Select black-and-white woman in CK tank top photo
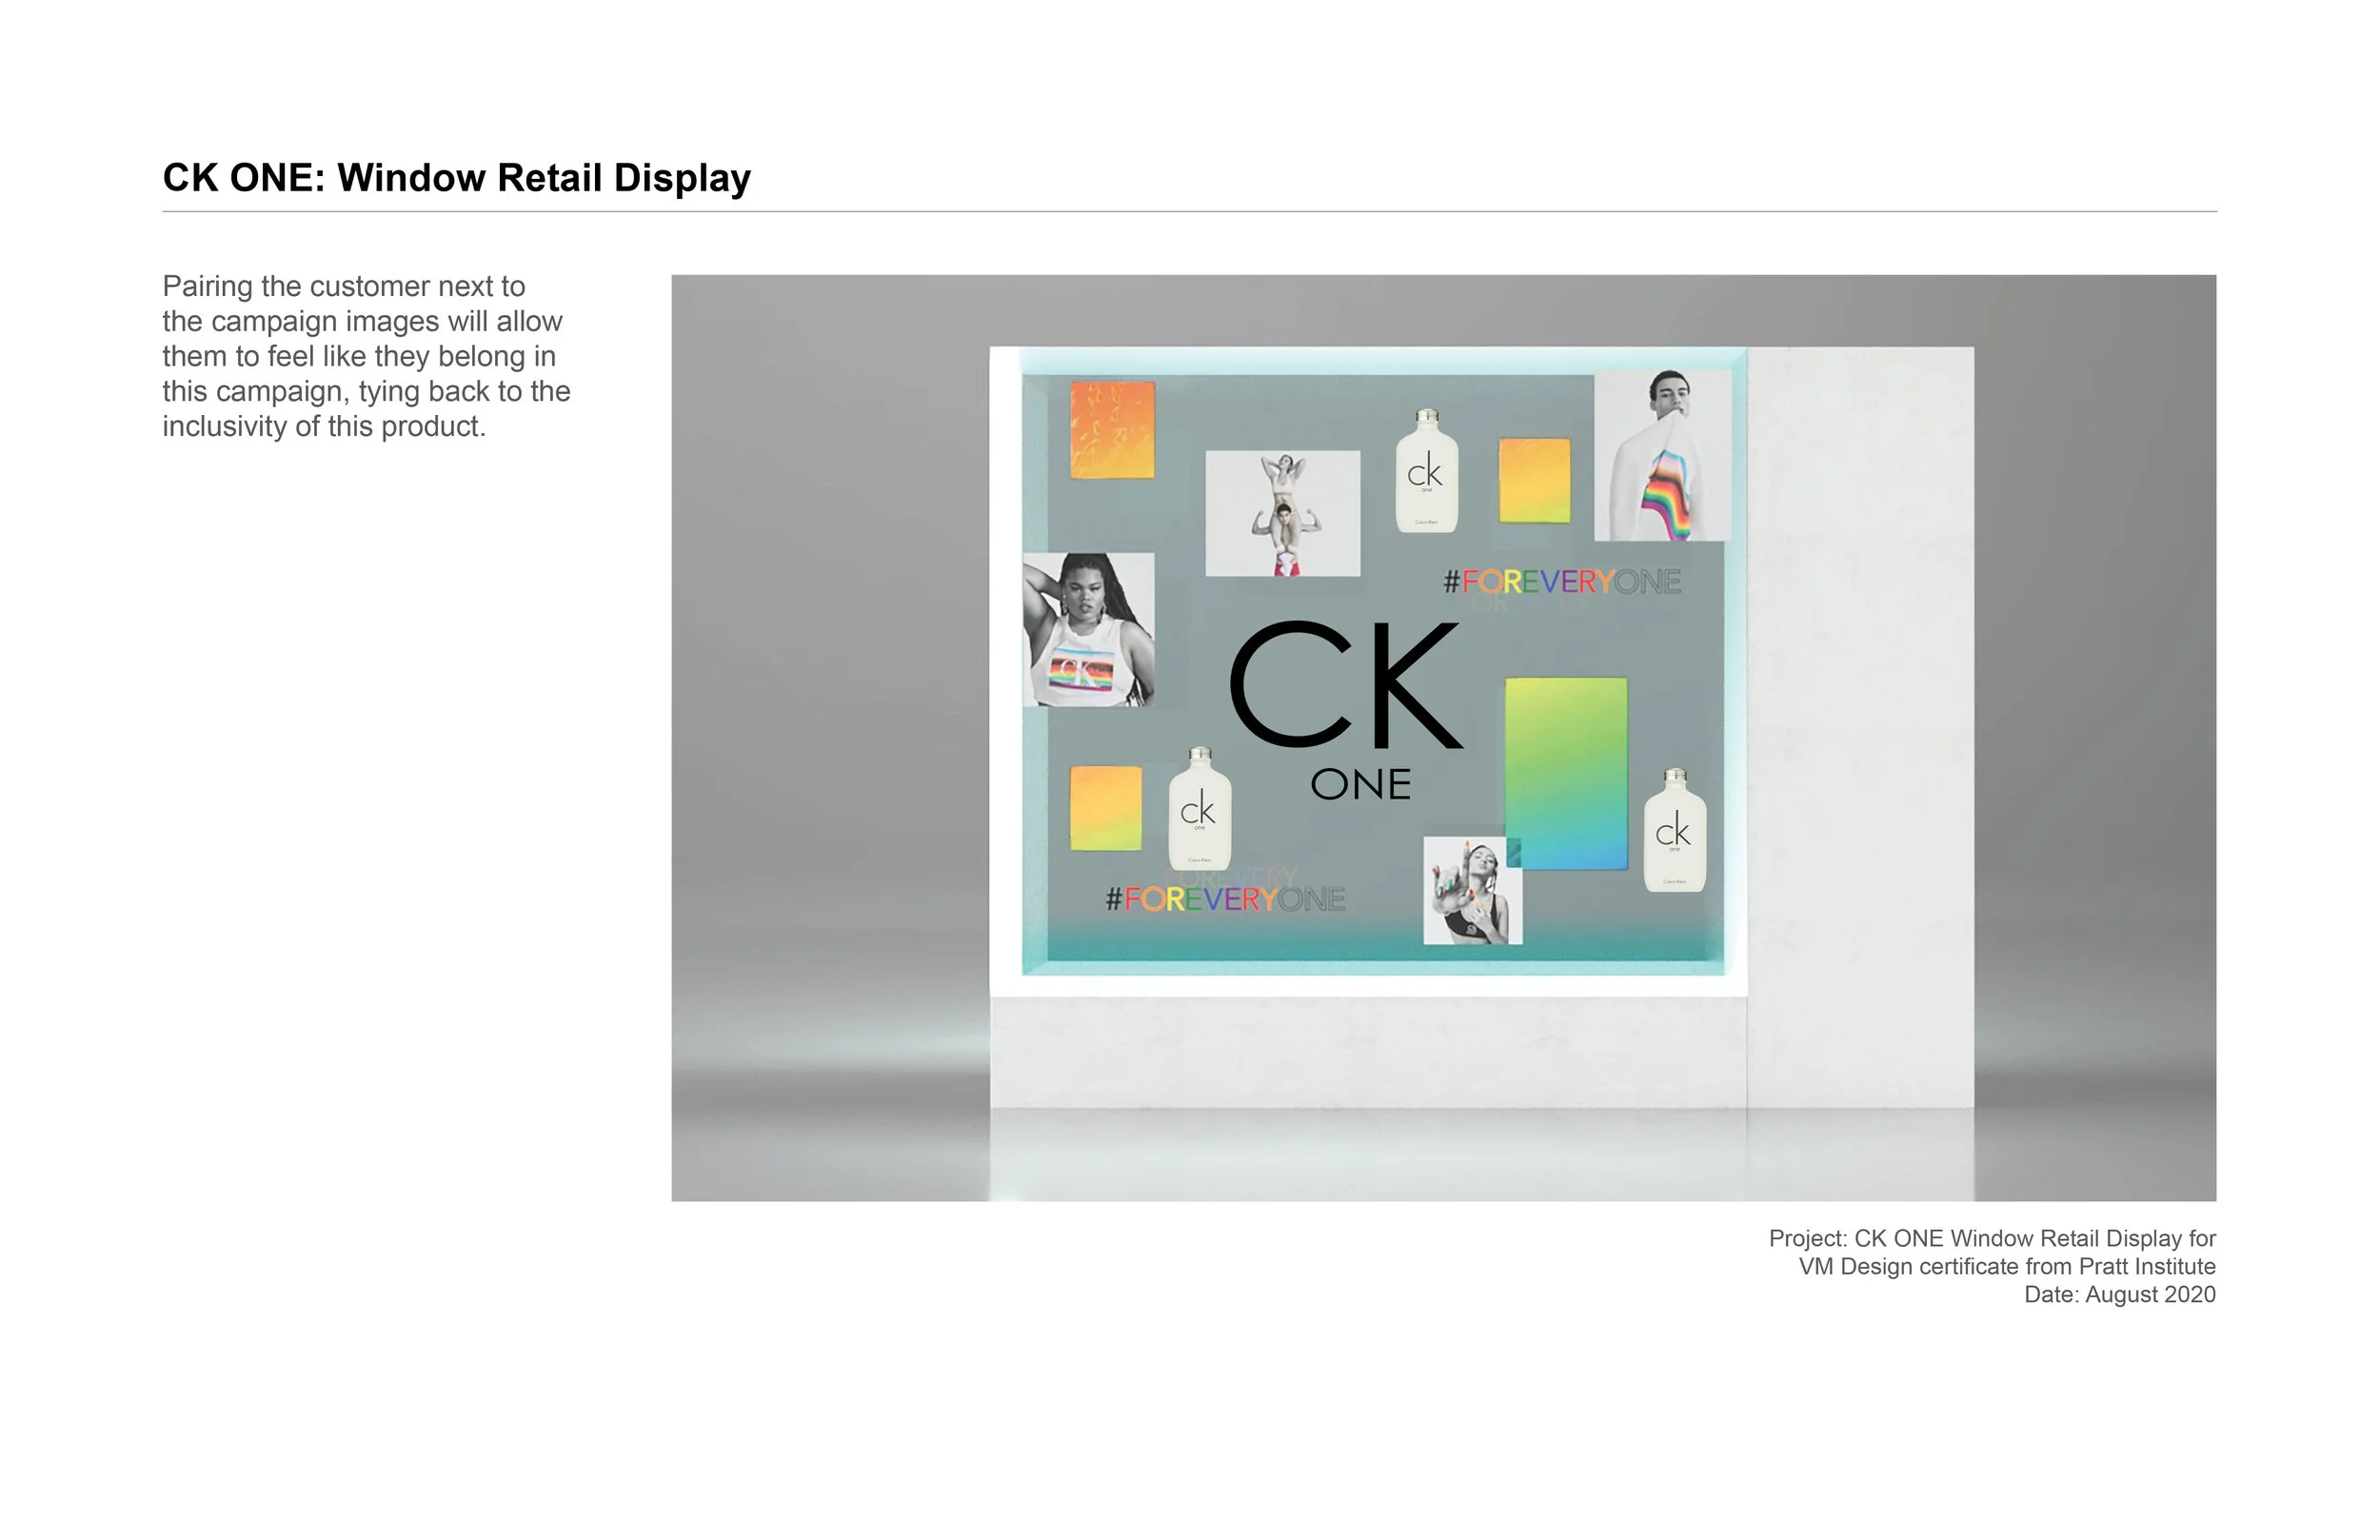The image size is (2380, 1540). coord(1088,630)
